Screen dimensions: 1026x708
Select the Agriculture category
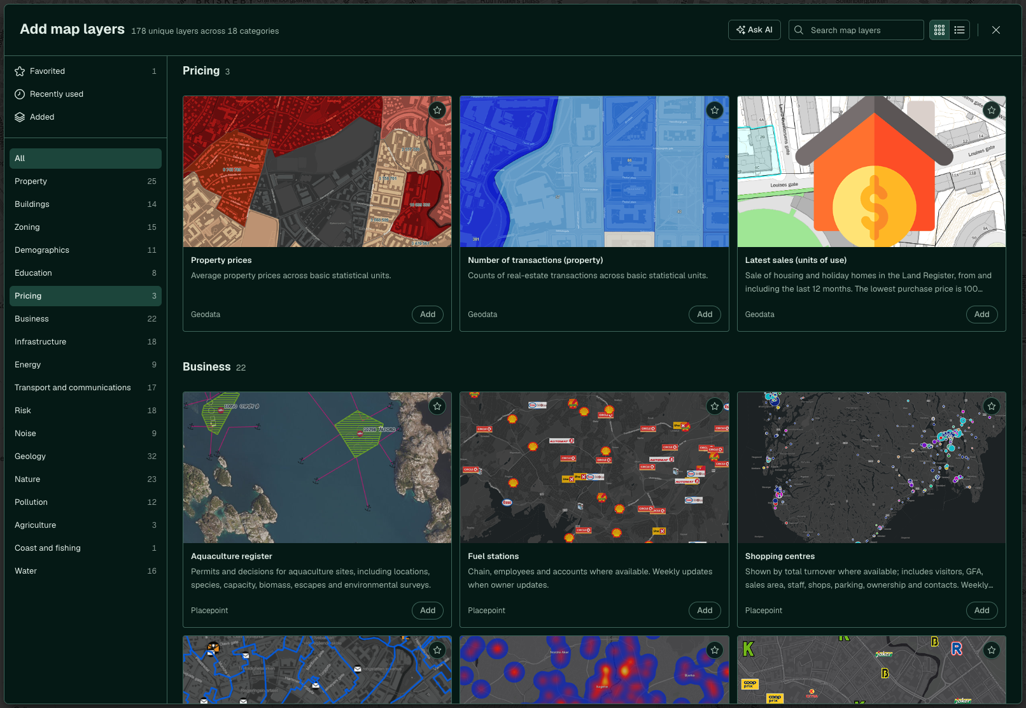(x=85, y=525)
